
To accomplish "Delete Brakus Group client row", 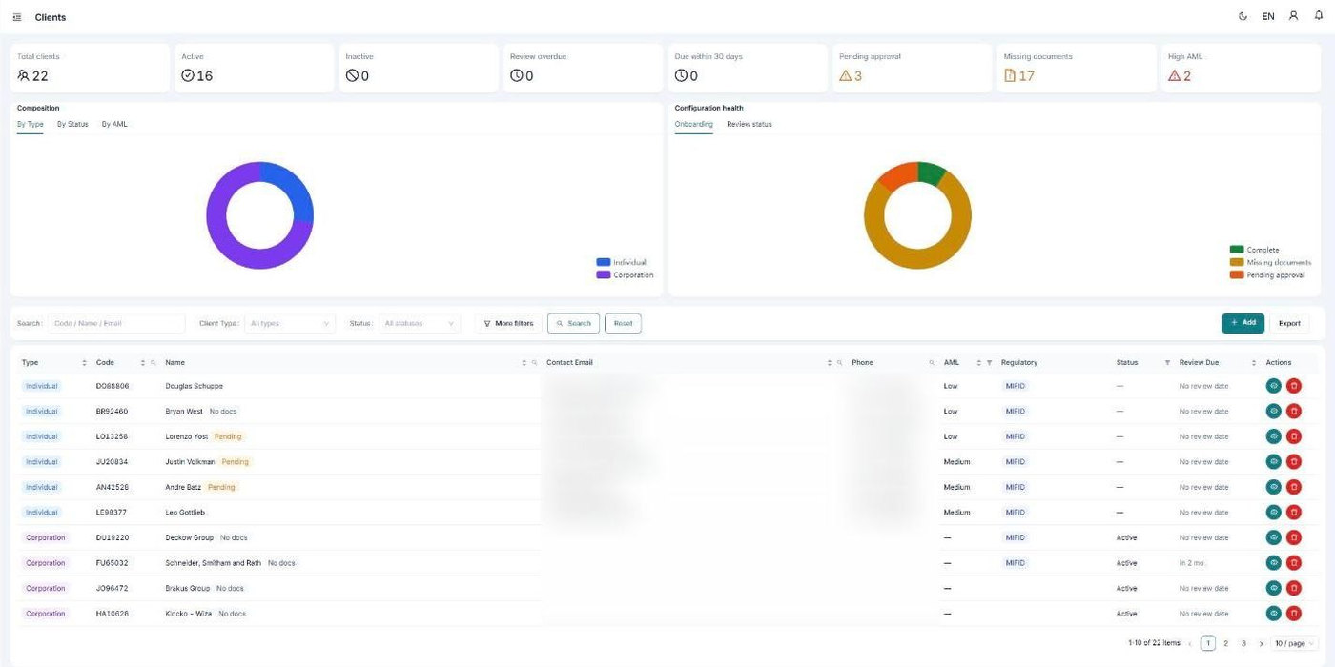I will tap(1293, 588).
